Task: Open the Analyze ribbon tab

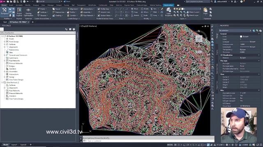Action: pyautogui.click(x=36, y=5)
